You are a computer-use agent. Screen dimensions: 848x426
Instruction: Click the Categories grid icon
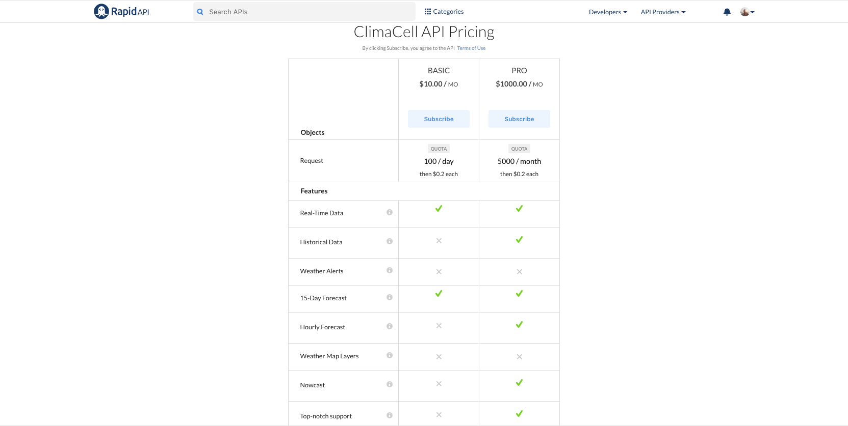pos(428,11)
